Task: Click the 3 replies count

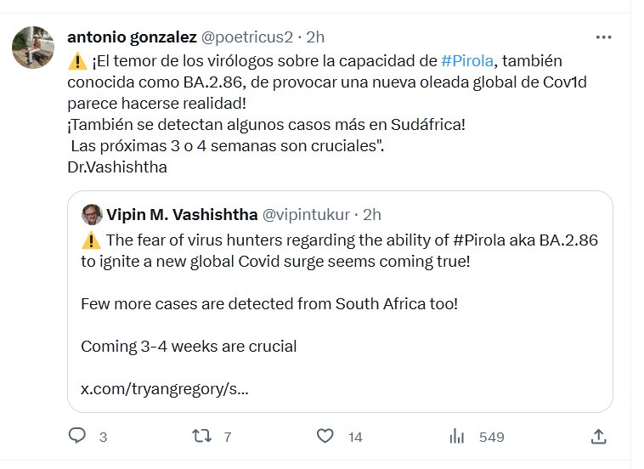Action: [x=103, y=437]
